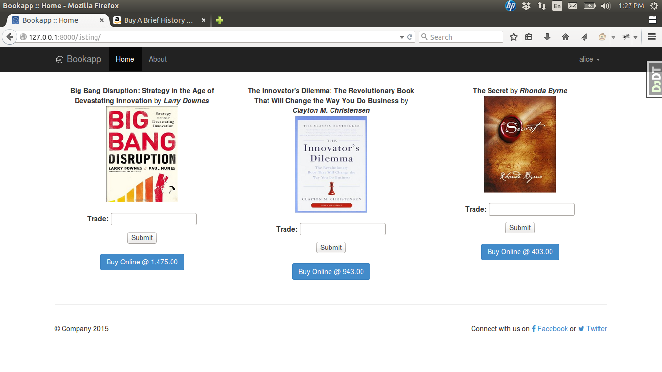Click the HP indicator in system tray
Image resolution: width=662 pixels, height=372 pixels.
point(511,6)
